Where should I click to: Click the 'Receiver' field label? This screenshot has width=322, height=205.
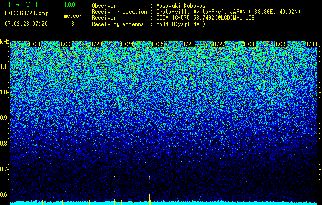click(104, 18)
